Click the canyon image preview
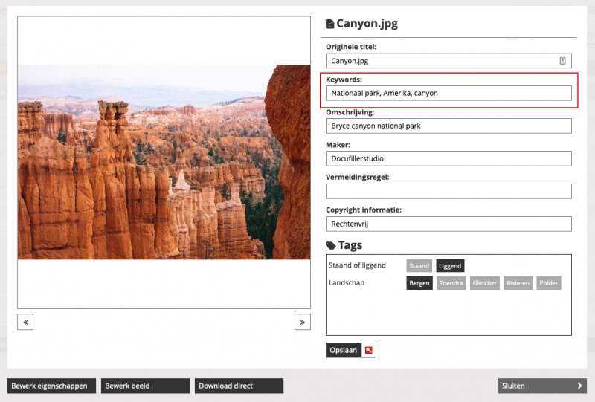 pos(164,162)
